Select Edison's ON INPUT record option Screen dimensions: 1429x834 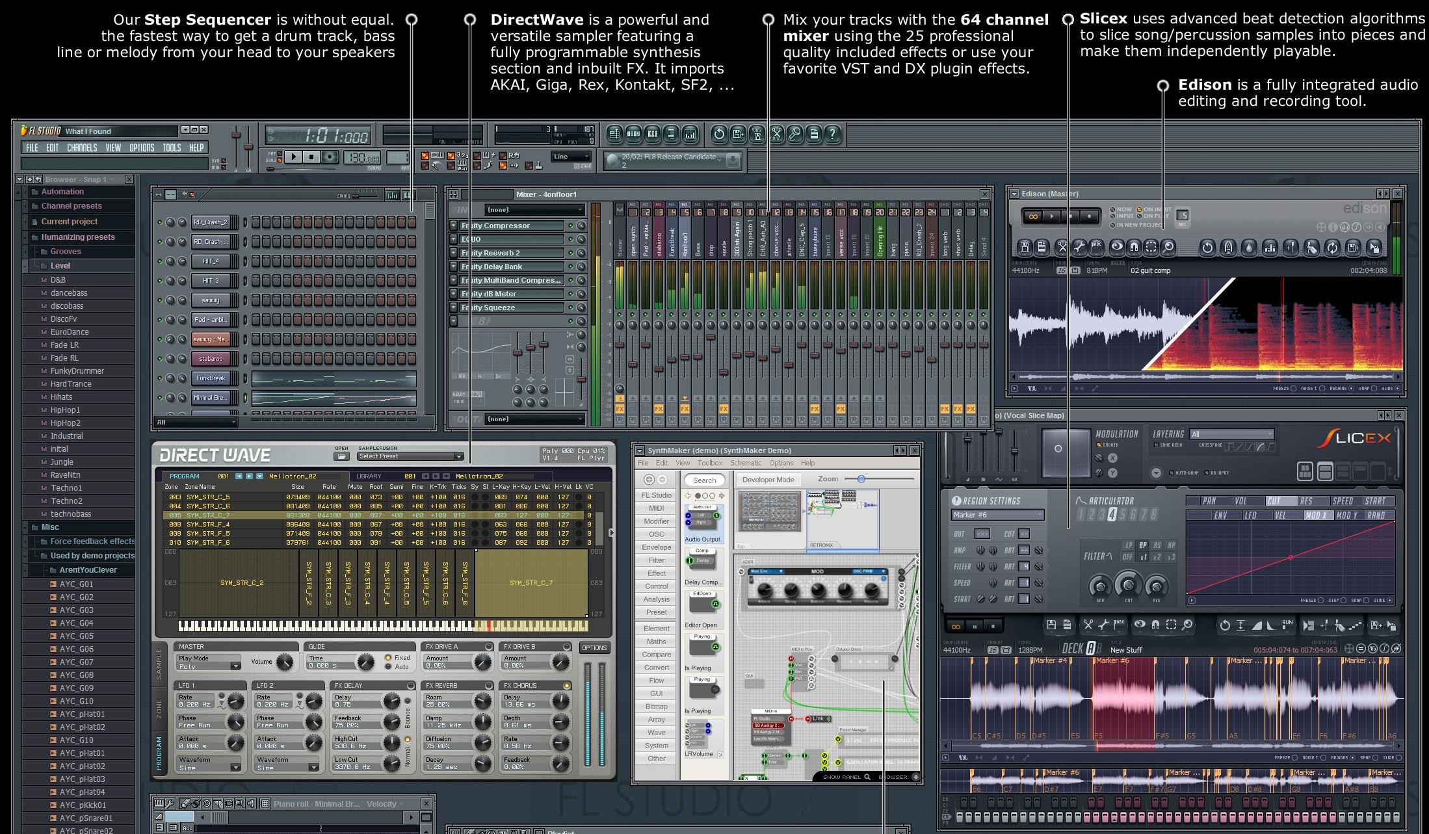(1155, 209)
